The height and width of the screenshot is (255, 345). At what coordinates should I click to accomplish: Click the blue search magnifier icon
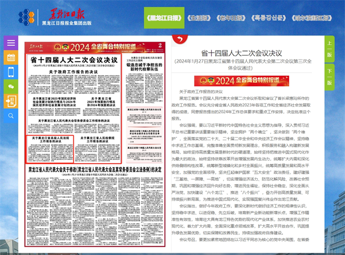11,115
